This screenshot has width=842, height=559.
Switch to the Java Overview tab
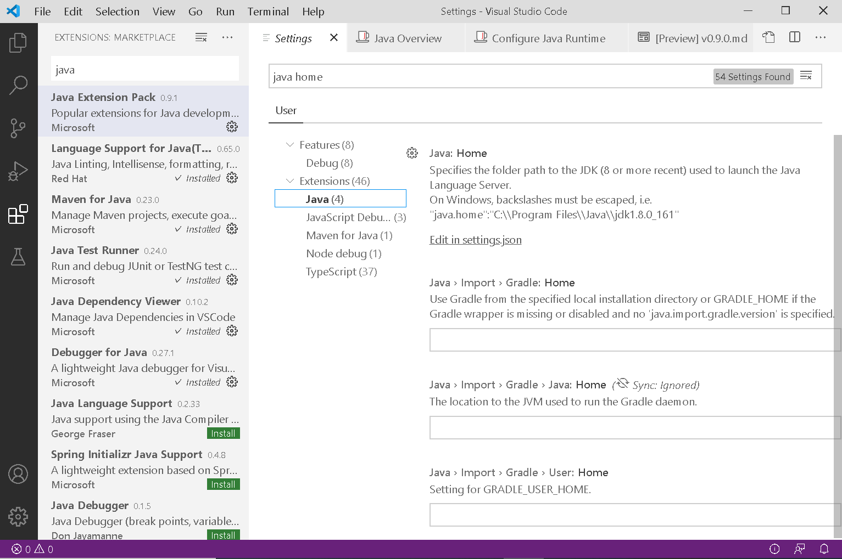click(x=406, y=38)
